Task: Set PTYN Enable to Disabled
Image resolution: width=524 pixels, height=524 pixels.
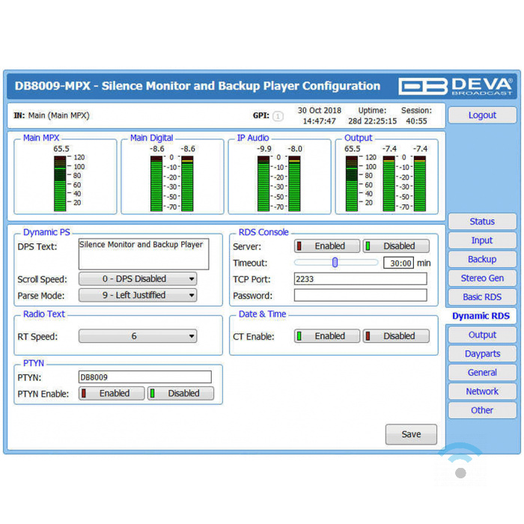Action: click(180, 394)
